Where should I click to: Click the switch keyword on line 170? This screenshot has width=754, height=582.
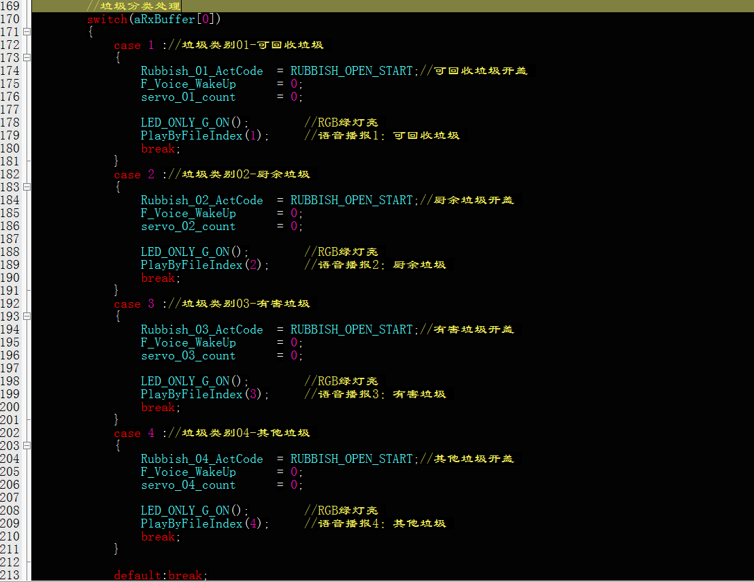[107, 19]
